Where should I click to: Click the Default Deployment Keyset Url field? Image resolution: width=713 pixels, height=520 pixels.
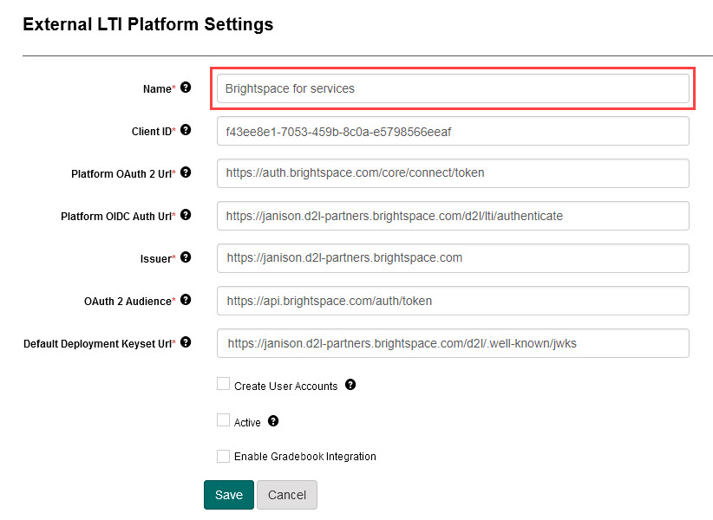click(453, 343)
